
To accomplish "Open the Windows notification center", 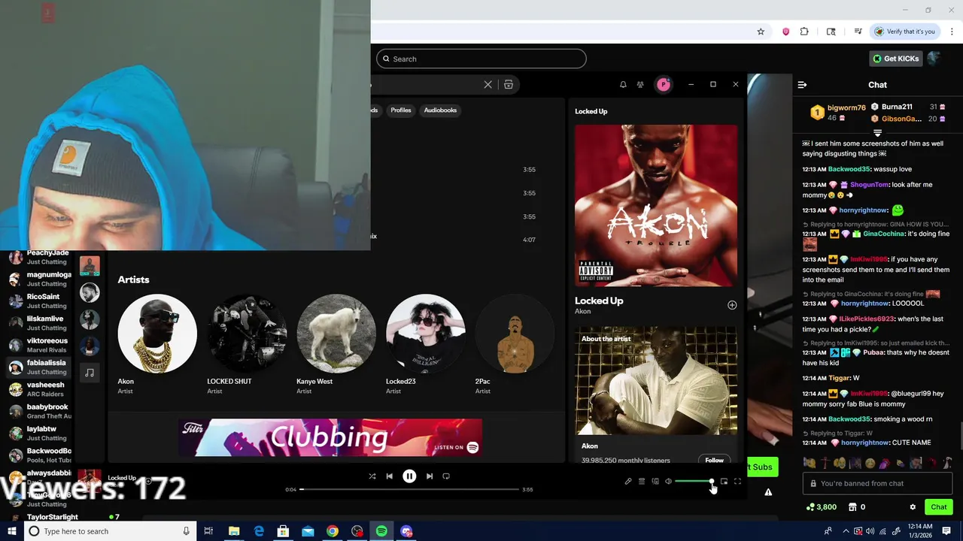I will (x=946, y=531).
